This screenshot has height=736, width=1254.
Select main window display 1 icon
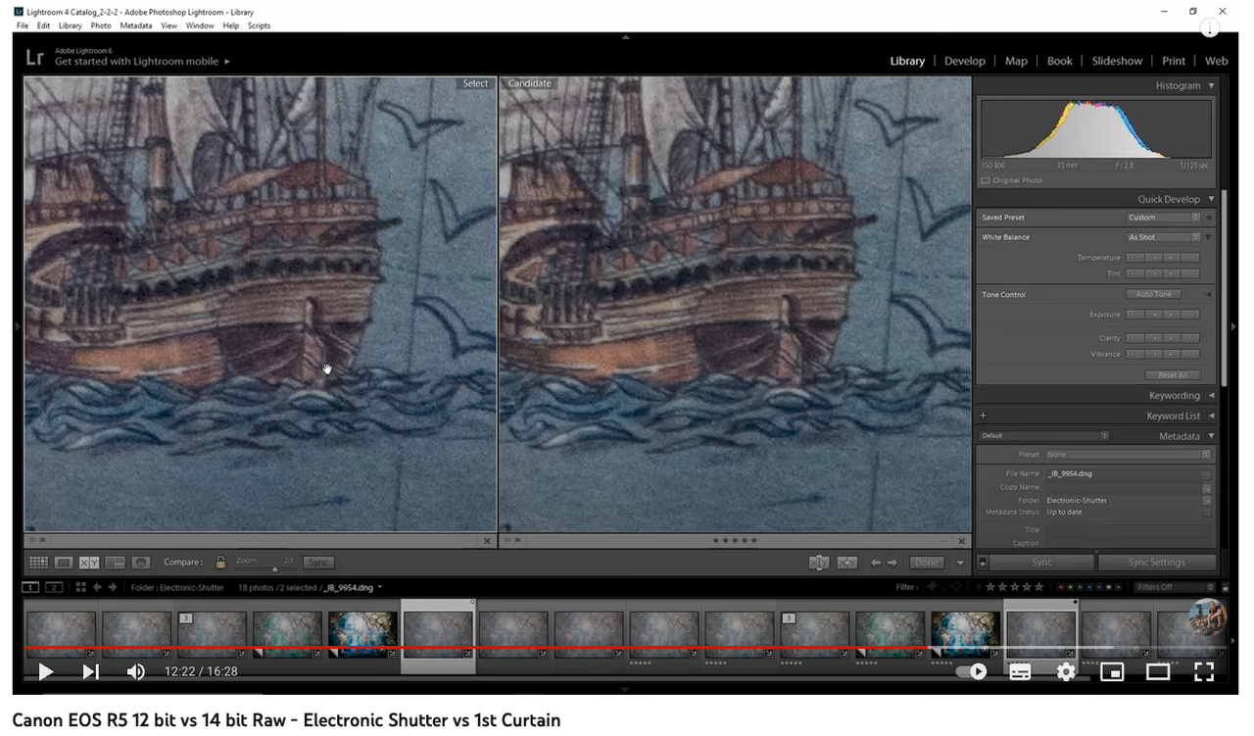pyautogui.click(x=30, y=587)
